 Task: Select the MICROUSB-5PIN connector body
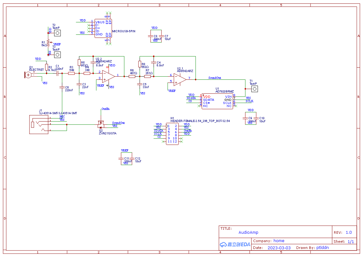[x=103, y=28]
